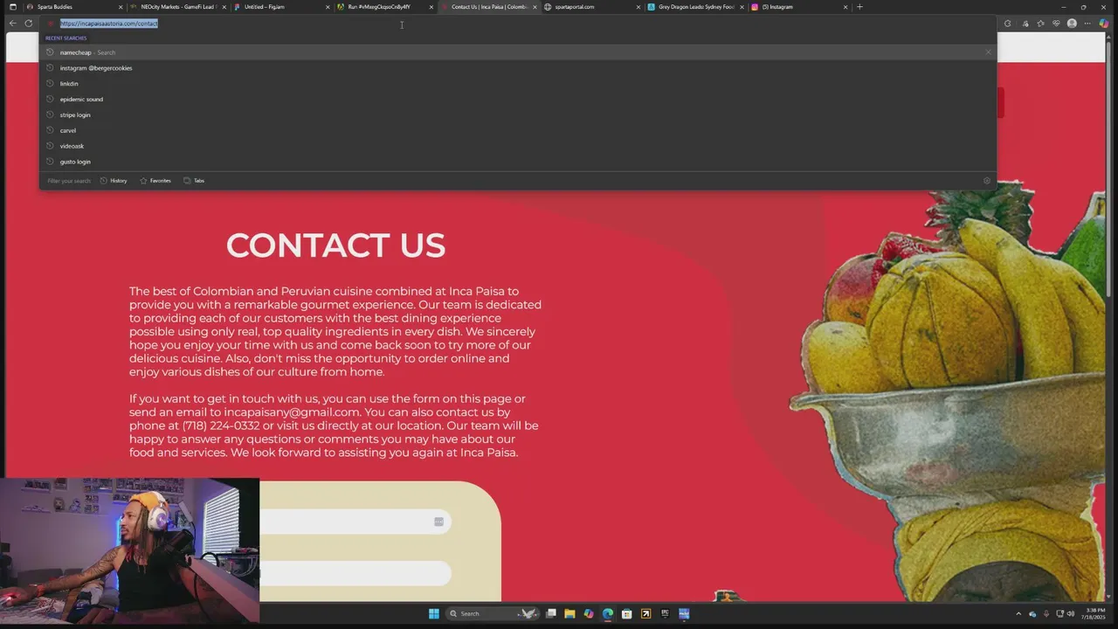Click the autofill icon in form field
Viewport: 1118px width, 629px height.
tap(438, 522)
